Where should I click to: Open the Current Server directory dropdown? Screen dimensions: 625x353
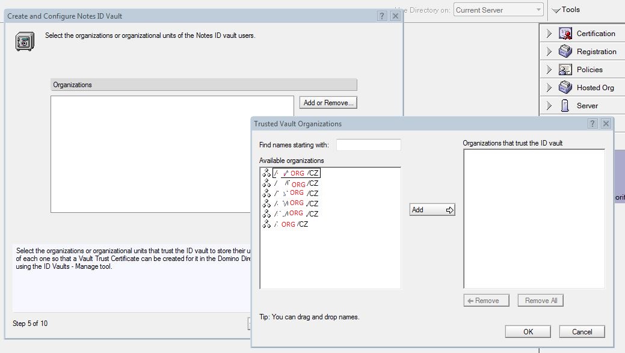[x=498, y=10]
